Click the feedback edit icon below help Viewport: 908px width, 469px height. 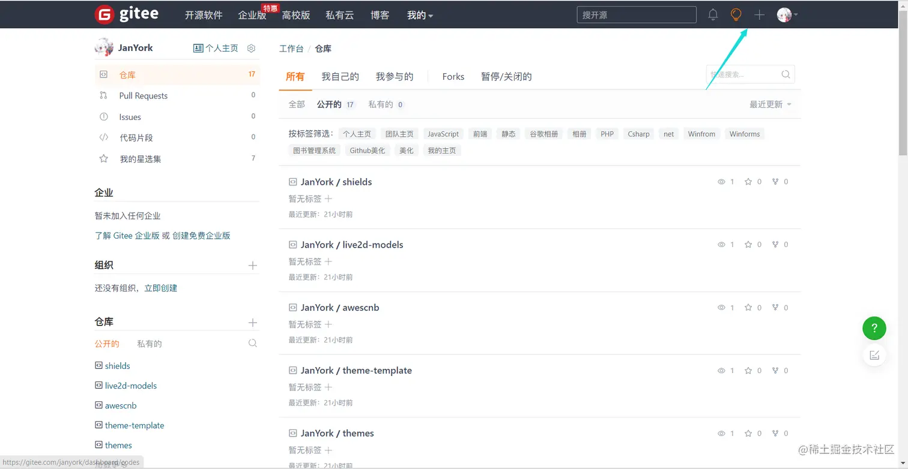(x=874, y=354)
